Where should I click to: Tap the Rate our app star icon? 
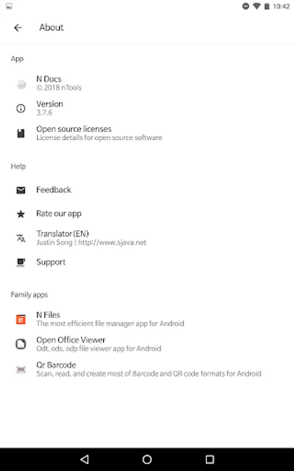21,214
